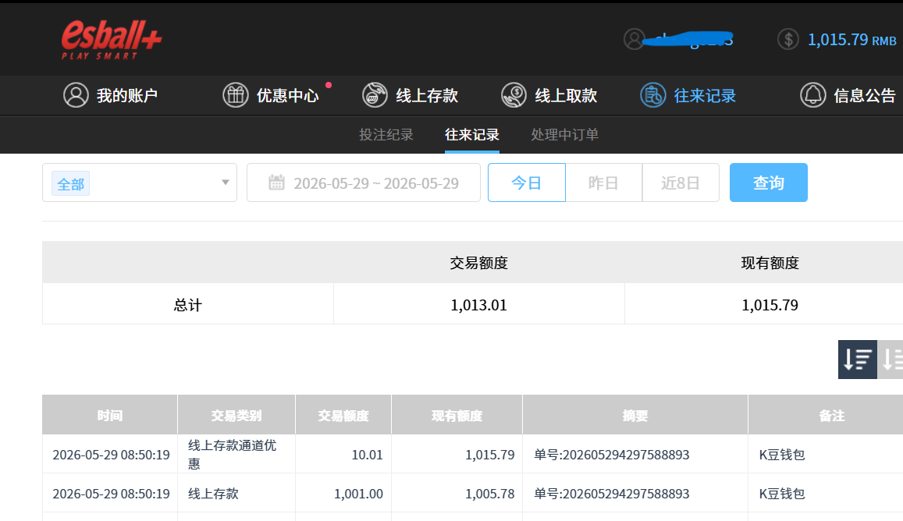Click order number in the 10.01 row
This screenshot has width=903, height=521.
[612, 454]
